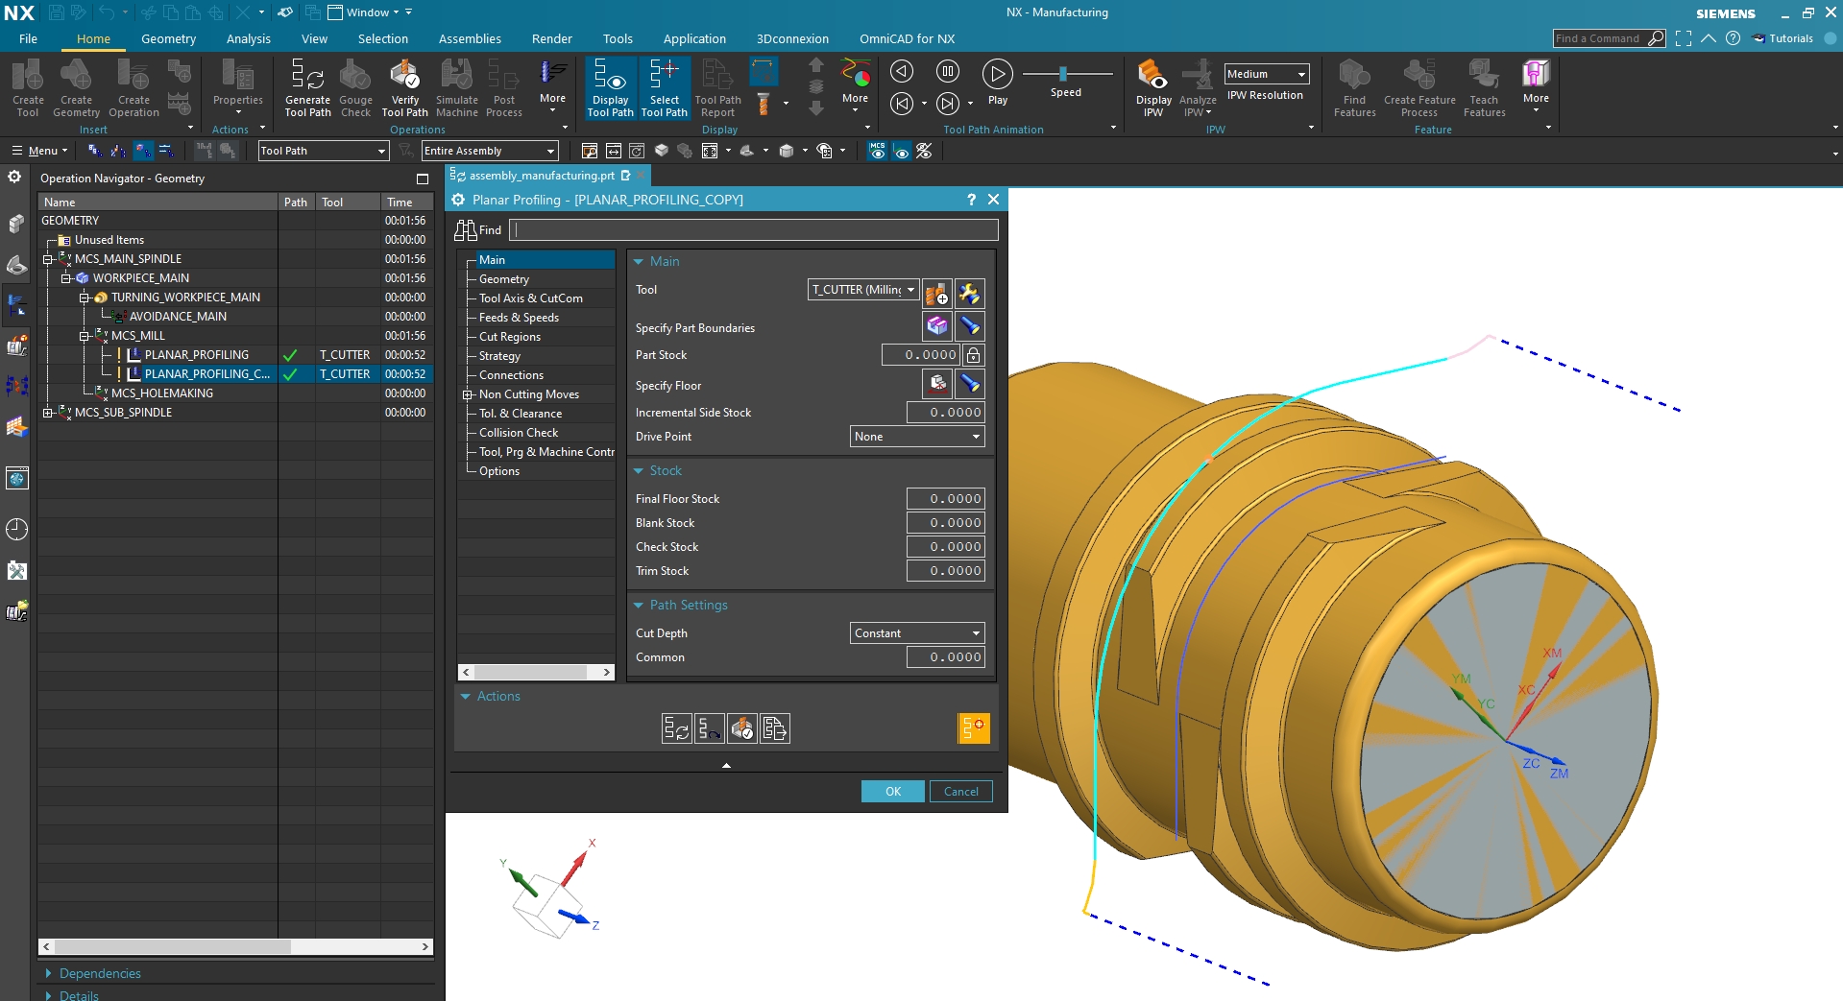This screenshot has width=1843, height=1001.
Task: Toggle Select Tool Path button
Action: tap(665, 88)
